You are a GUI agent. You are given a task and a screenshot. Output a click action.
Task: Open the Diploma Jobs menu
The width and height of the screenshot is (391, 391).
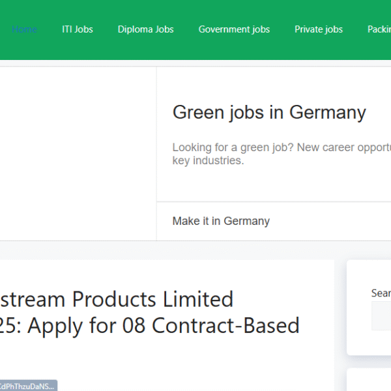tap(145, 29)
